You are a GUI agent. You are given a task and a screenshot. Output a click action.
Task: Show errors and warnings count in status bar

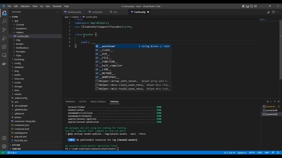[x=12, y=153]
